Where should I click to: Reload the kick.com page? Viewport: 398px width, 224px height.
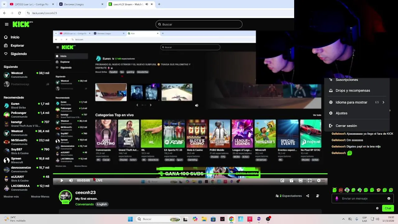(20, 13)
